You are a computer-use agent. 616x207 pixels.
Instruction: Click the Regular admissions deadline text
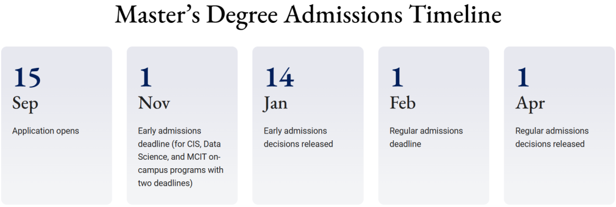426,137
